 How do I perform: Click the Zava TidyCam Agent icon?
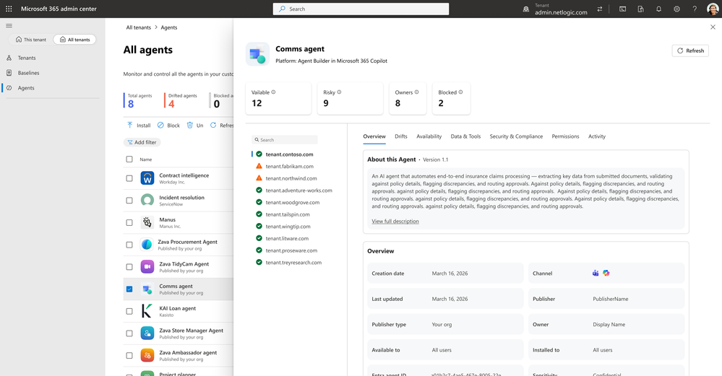click(x=147, y=266)
